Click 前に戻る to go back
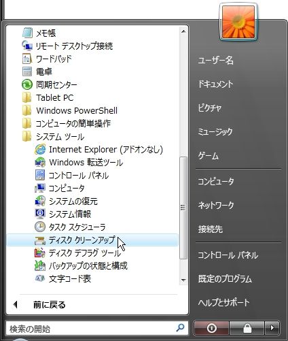Screen dimensions: 288x341 [50, 304]
